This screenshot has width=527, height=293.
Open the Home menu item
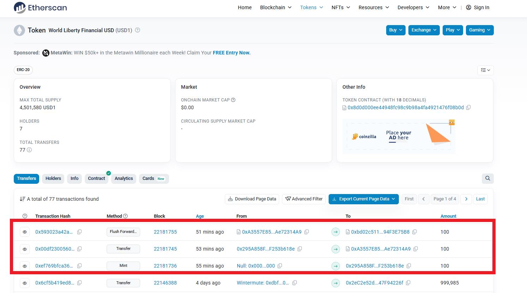(x=245, y=7)
